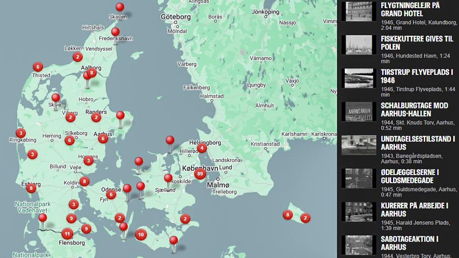This screenshot has height=258, width=459.
Task: Click the pin marker at Skive
Action: coord(56,98)
